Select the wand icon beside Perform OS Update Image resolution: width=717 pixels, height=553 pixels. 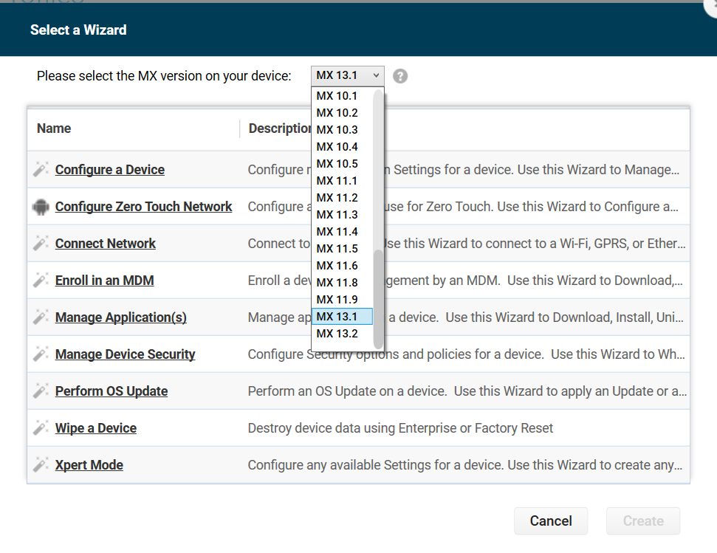click(41, 391)
